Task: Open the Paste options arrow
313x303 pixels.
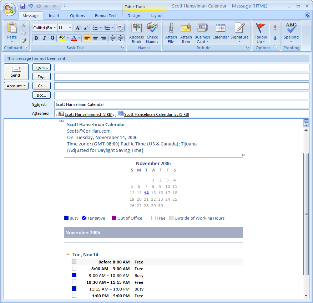Action: [x=12, y=42]
